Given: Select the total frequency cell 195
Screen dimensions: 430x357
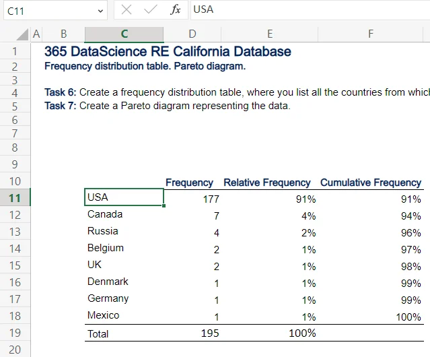Looking at the screenshot, I should tap(192, 333).
